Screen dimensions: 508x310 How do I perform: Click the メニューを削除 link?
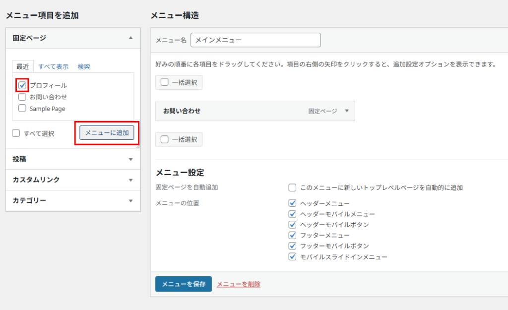(238, 284)
